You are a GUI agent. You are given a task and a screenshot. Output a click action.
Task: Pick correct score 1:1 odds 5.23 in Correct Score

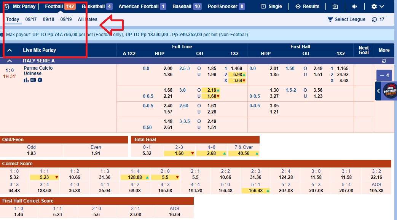pos(44,177)
